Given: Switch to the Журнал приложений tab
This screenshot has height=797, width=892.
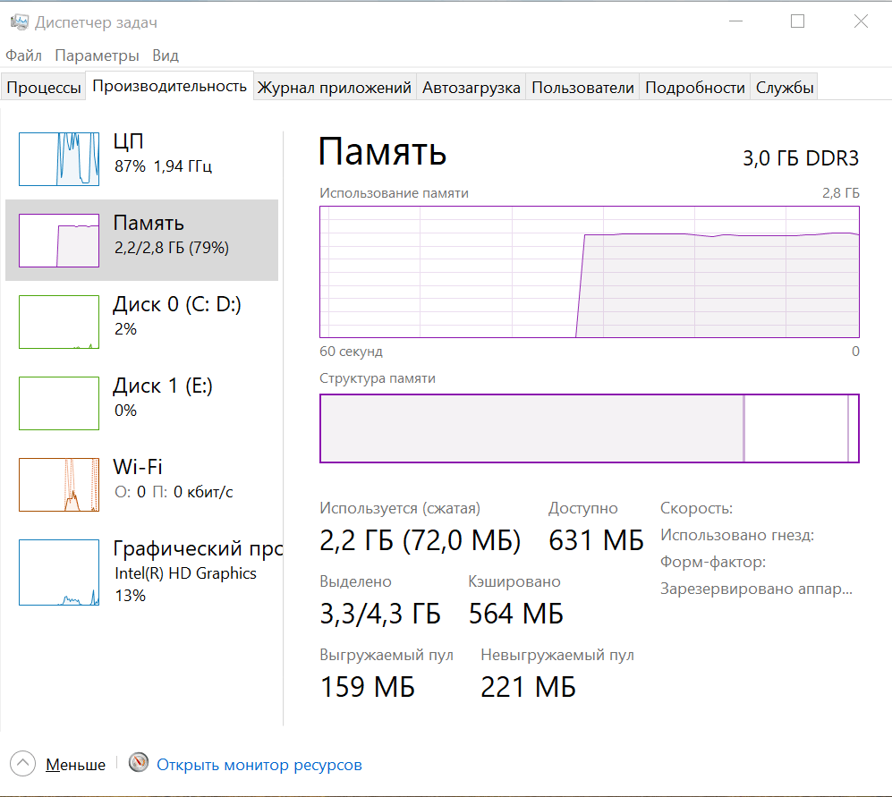Looking at the screenshot, I should click(335, 88).
